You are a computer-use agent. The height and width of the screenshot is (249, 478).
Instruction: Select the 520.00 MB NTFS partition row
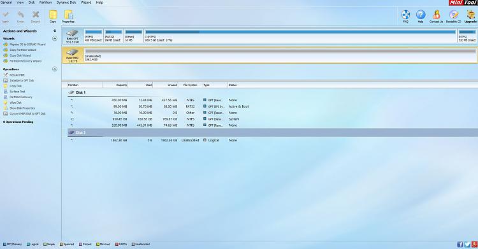[x=273, y=125]
